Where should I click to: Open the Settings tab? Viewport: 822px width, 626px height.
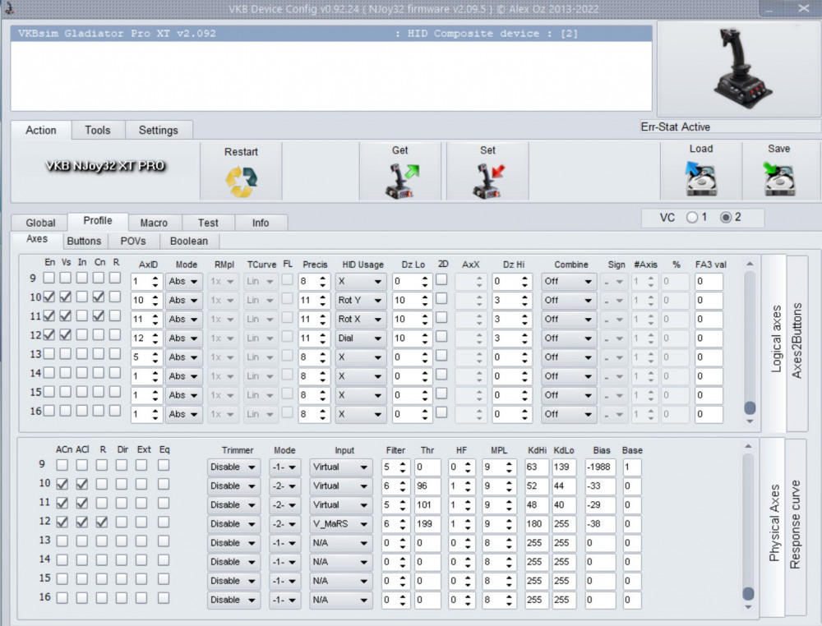click(159, 130)
